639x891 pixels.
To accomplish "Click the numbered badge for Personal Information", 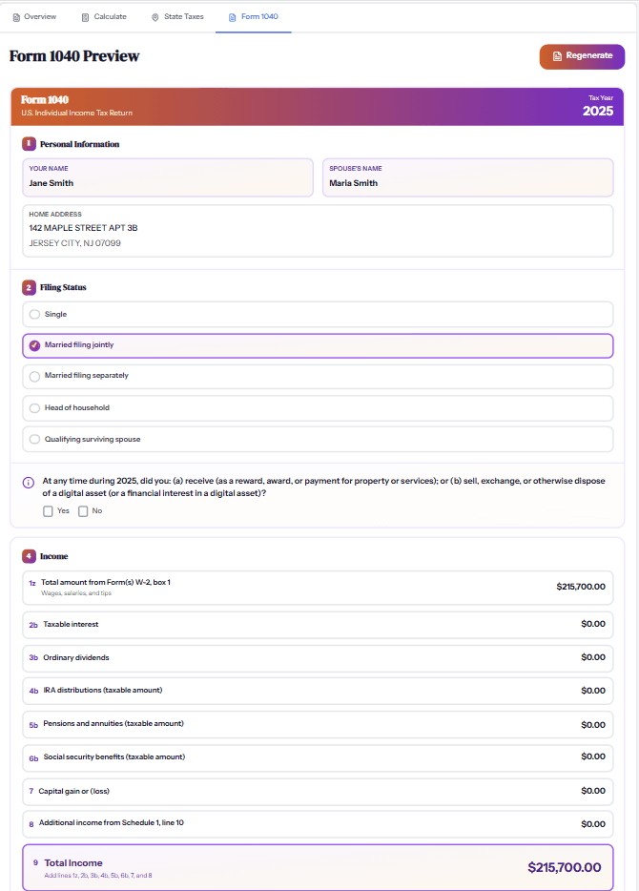I will click(27, 144).
